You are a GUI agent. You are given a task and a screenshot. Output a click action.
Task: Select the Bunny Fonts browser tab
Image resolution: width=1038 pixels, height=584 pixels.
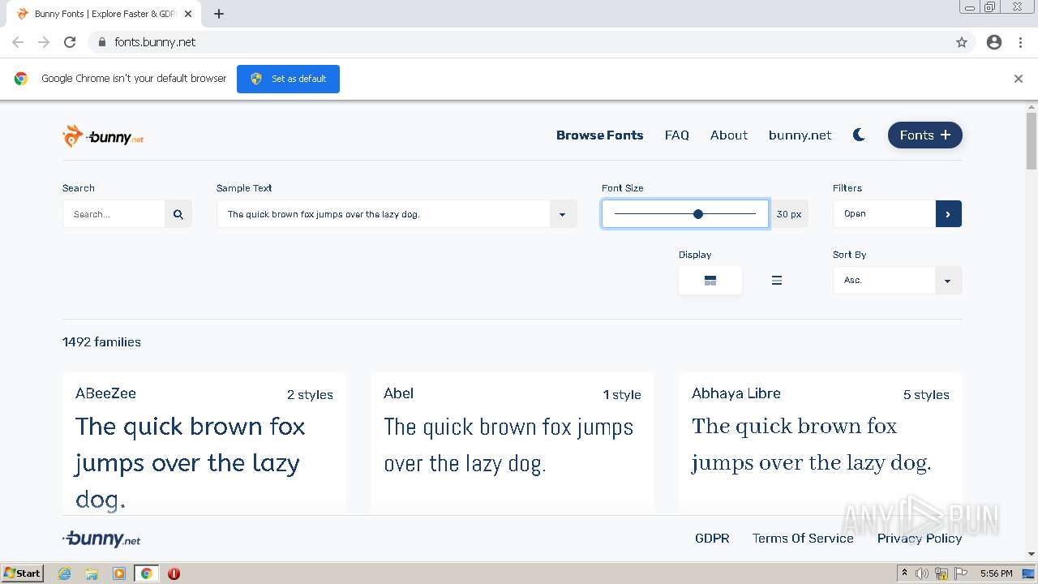click(x=104, y=14)
